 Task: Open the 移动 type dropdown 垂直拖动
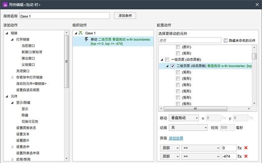click(184, 118)
